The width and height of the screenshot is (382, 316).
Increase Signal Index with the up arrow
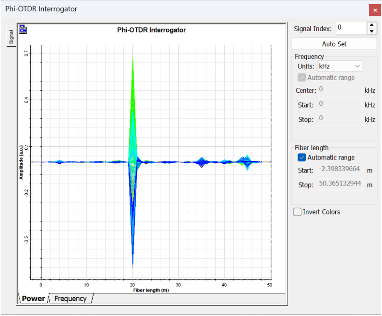[x=371, y=25]
